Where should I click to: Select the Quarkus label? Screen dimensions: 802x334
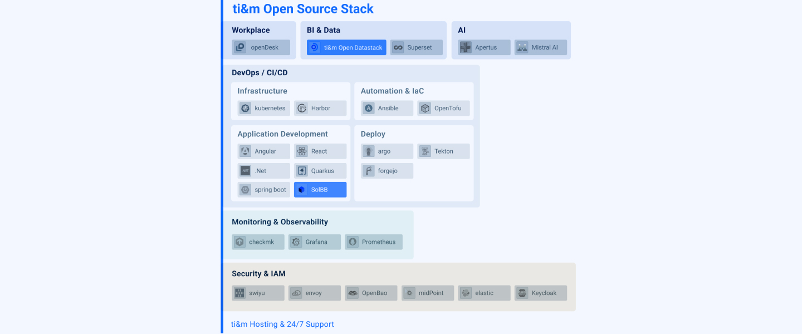click(322, 171)
